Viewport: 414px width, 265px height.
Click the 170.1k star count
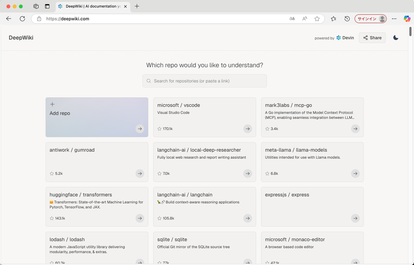168,129
